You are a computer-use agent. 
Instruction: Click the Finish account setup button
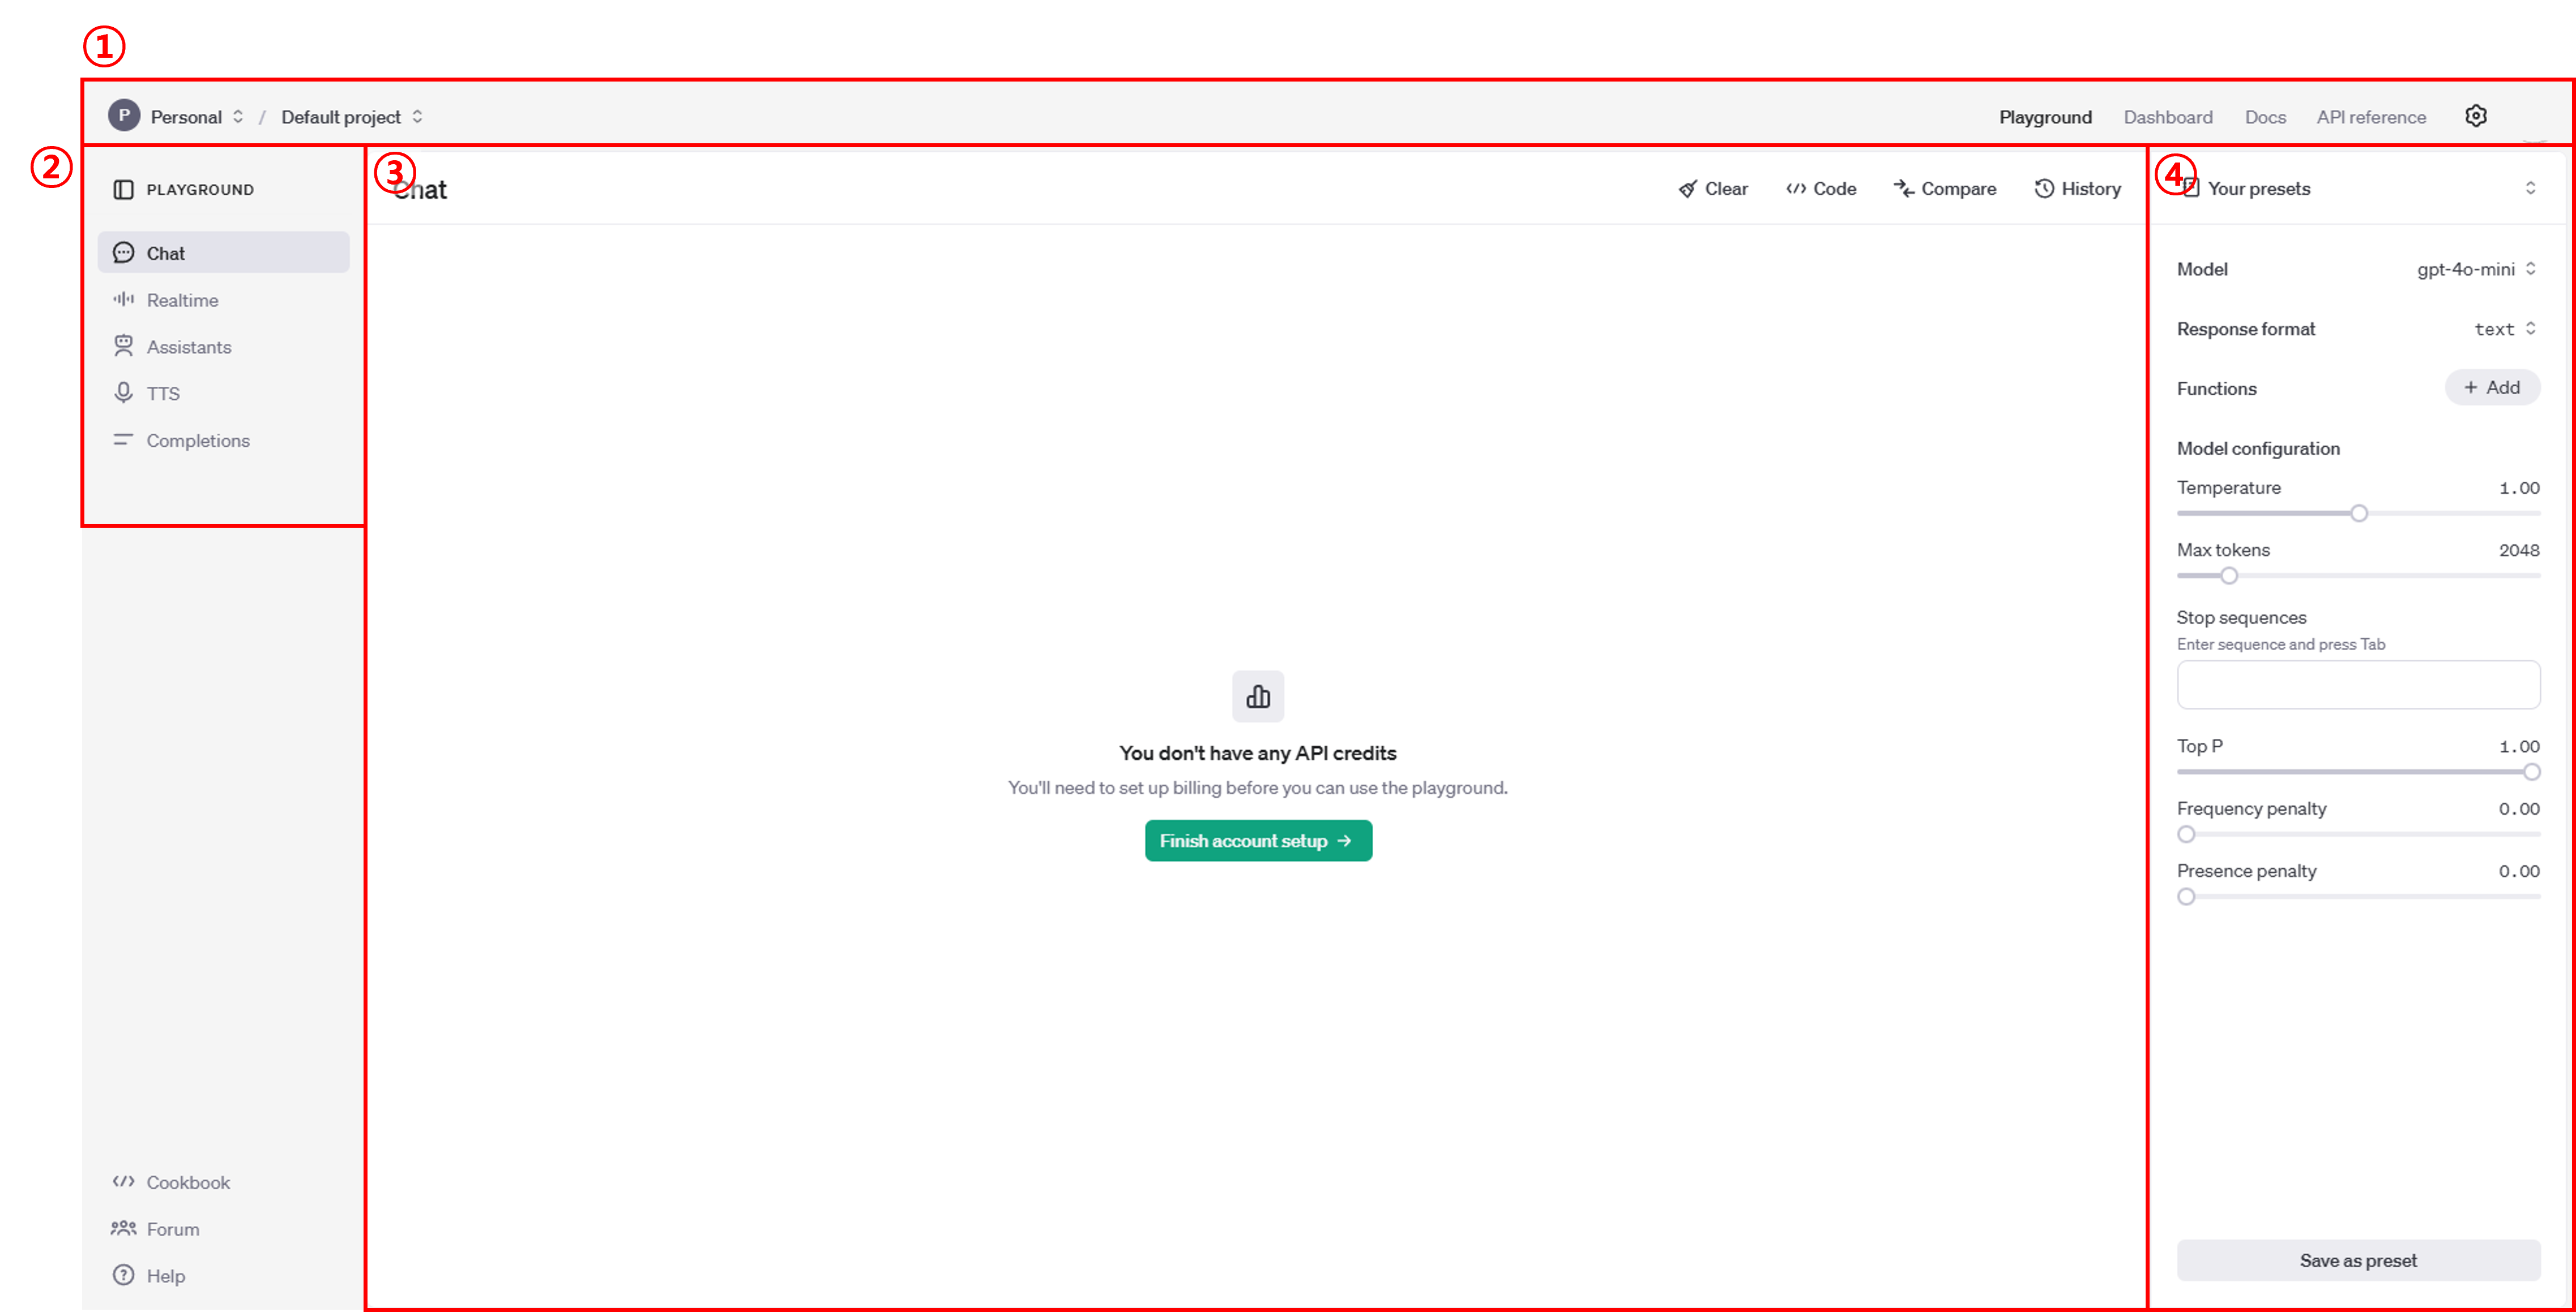click(1257, 841)
